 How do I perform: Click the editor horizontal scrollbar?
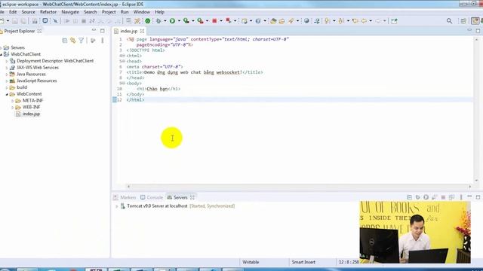point(299,186)
